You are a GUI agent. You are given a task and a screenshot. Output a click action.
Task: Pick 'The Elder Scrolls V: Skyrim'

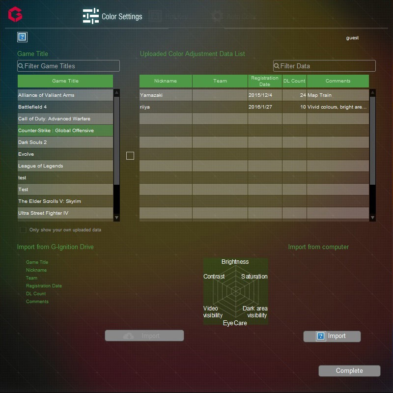(x=65, y=201)
